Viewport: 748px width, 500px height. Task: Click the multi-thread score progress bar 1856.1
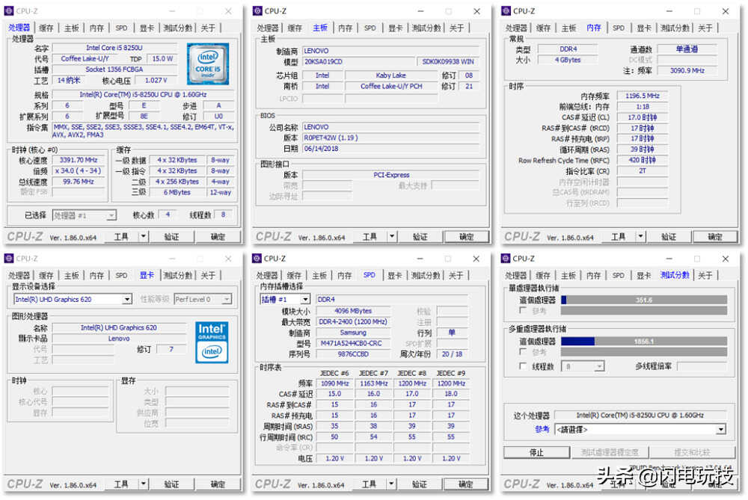[x=644, y=342]
